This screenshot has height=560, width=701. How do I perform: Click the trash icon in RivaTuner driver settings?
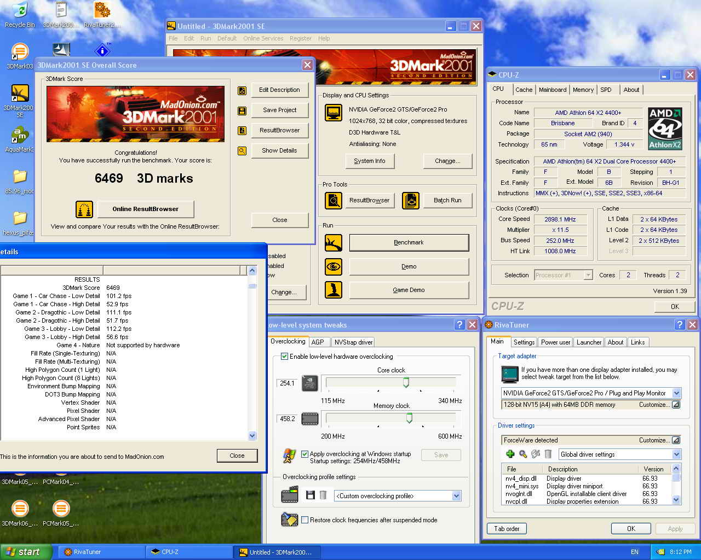pyautogui.click(x=548, y=454)
